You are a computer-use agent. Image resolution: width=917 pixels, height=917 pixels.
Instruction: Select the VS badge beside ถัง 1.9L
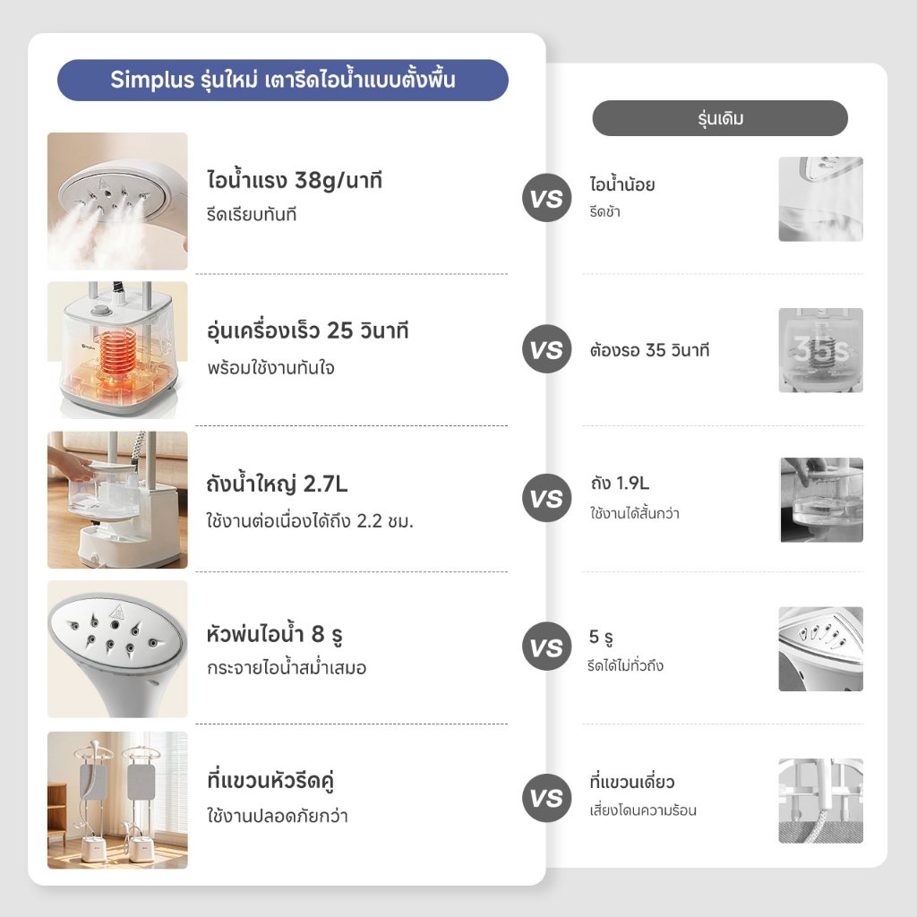click(546, 498)
